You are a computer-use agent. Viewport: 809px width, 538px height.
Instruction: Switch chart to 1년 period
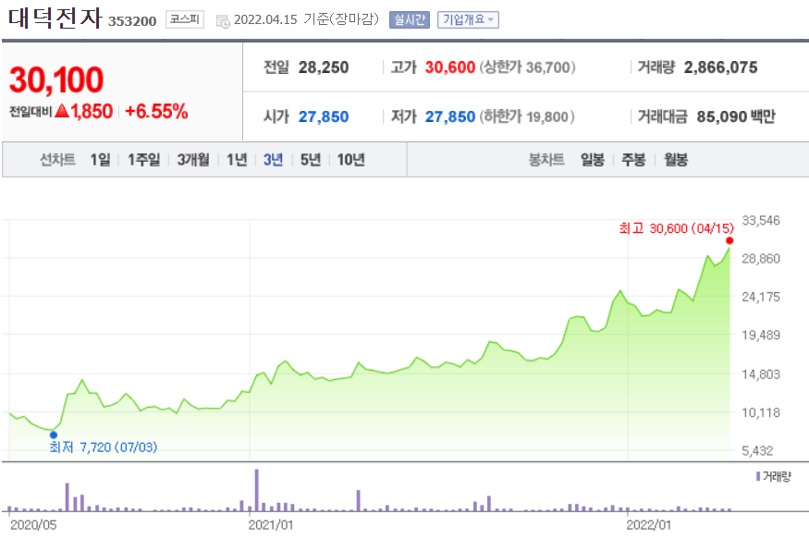click(237, 159)
